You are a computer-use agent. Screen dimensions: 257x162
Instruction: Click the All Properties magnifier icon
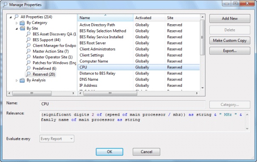(17, 17)
